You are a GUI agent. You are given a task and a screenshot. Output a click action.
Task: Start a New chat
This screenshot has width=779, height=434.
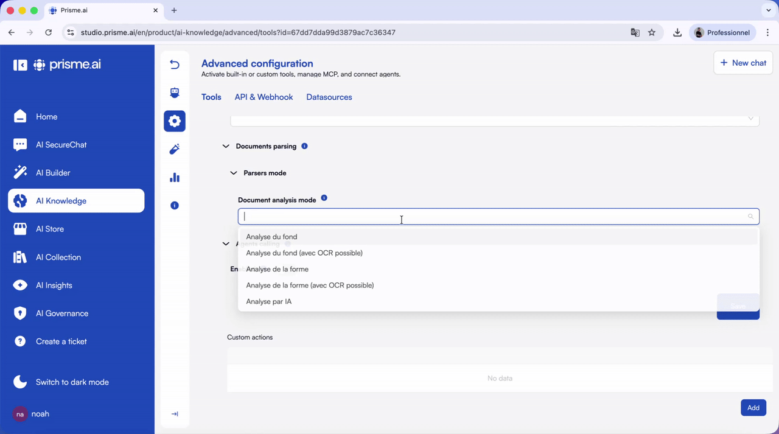(743, 63)
